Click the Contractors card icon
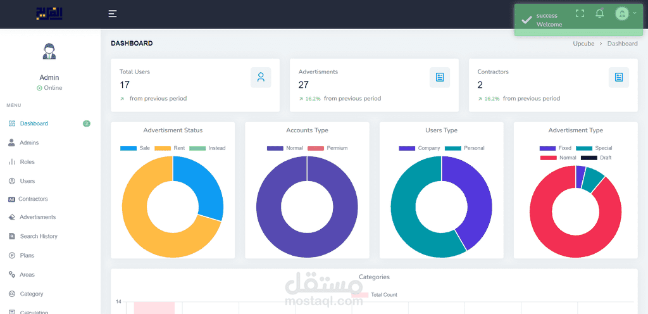Screen dimensions: 648x314 (x=619, y=77)
